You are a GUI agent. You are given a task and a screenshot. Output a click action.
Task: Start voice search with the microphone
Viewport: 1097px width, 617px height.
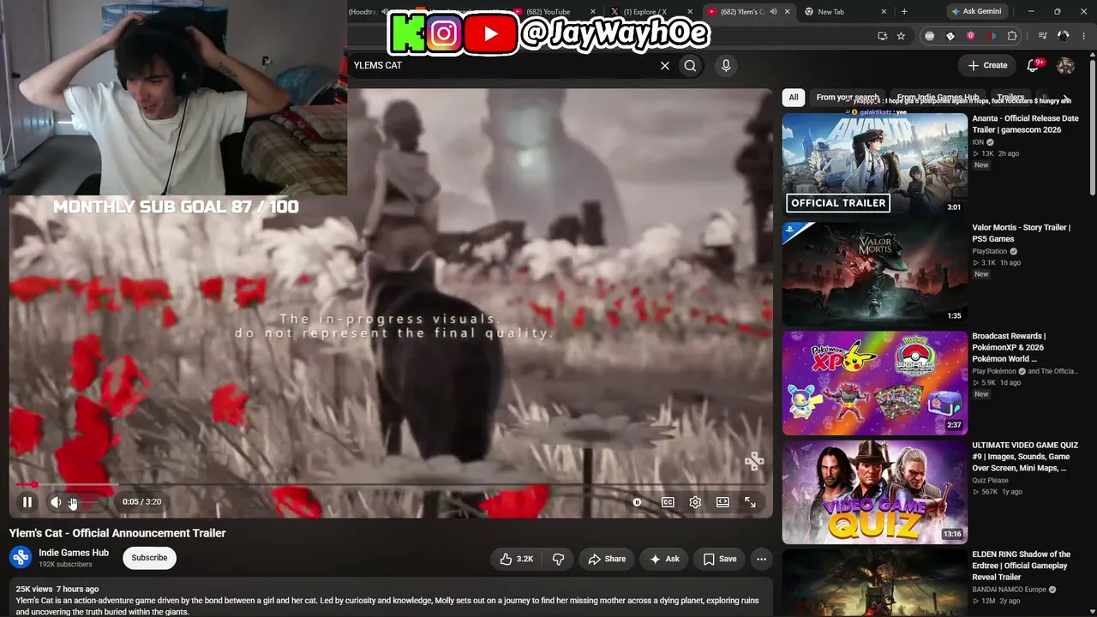coord(726,65)
